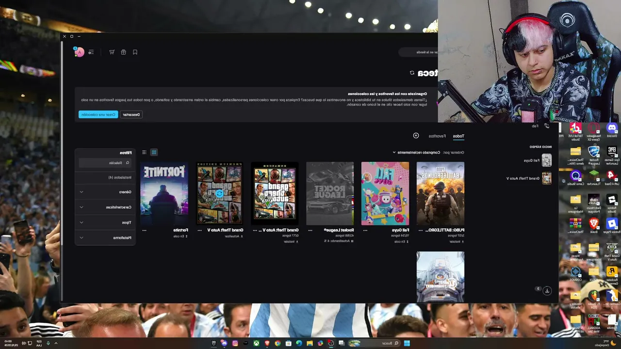Open the three-dot menu for Fall Guys
Viewport: 621px width, 349px height.
pyautogui.click(x=365, y=230)
